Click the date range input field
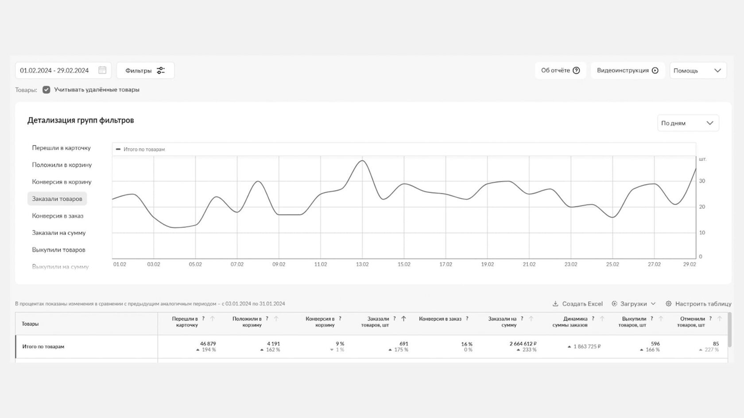 pos(55,70)
